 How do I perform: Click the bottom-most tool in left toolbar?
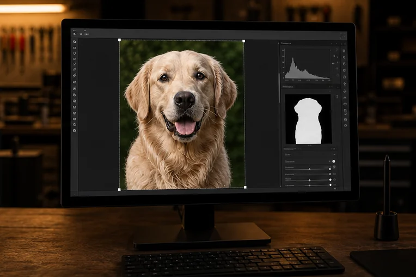click(75, 131)
